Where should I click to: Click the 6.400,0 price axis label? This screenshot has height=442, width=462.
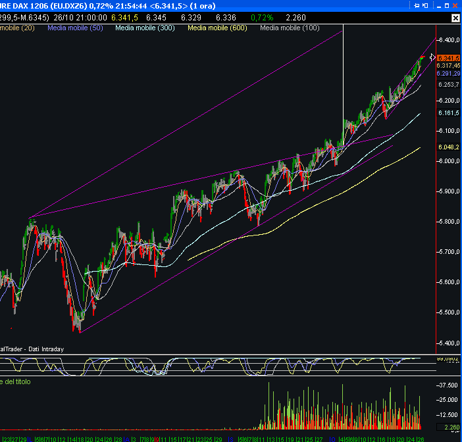[449, 40]
